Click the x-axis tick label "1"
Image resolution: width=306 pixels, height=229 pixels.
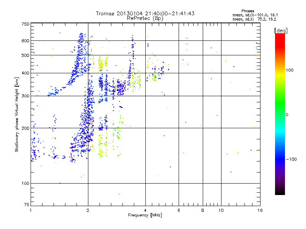[x=31, y=210]
